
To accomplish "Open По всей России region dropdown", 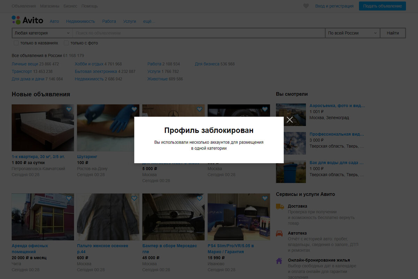I will 353,33.
